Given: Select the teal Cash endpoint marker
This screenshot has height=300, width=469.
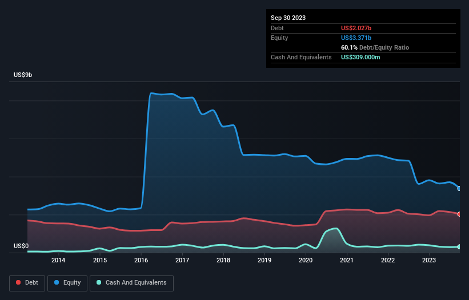Looking at the screenshot, I should [x=459, y=247].
